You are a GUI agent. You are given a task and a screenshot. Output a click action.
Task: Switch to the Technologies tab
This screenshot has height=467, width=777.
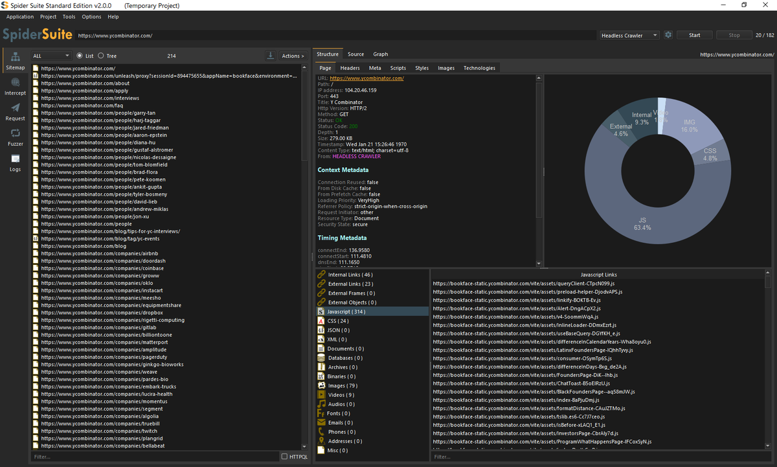point(479,68)
